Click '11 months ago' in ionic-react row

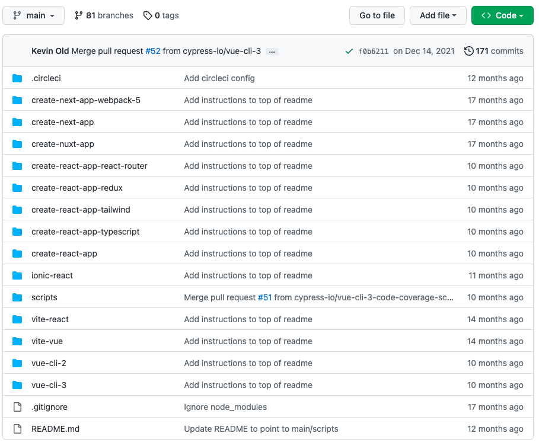[496, 275]
